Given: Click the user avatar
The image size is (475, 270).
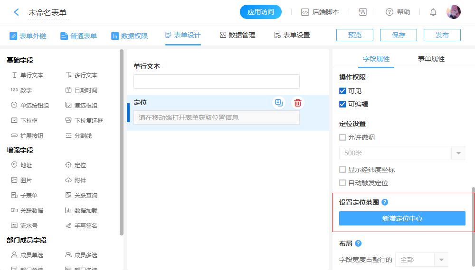Looking at the screenshot, I should (454, 12).
